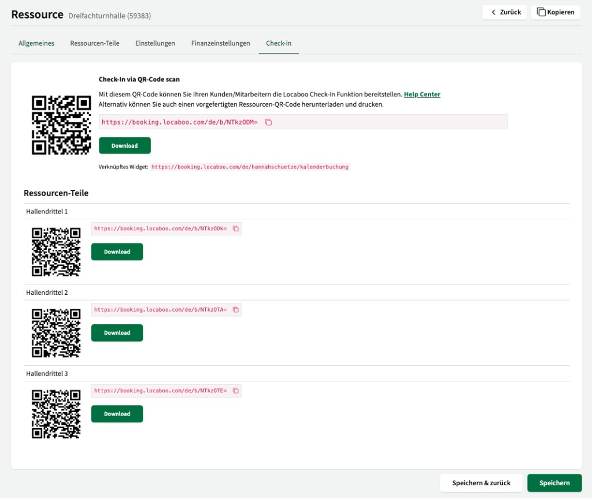
Task: Copy the Hallendrittel 2 link using its copy icon
Action: 235,309
